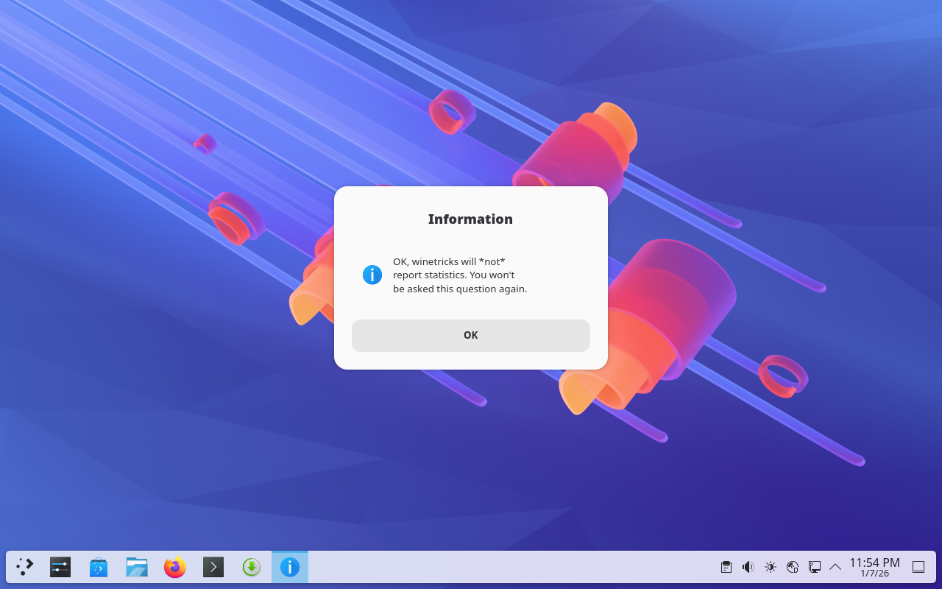Screen dimensions: 942x589
Task: Click the green download arrow taskbar icon
Action: (x=252, y=567)
